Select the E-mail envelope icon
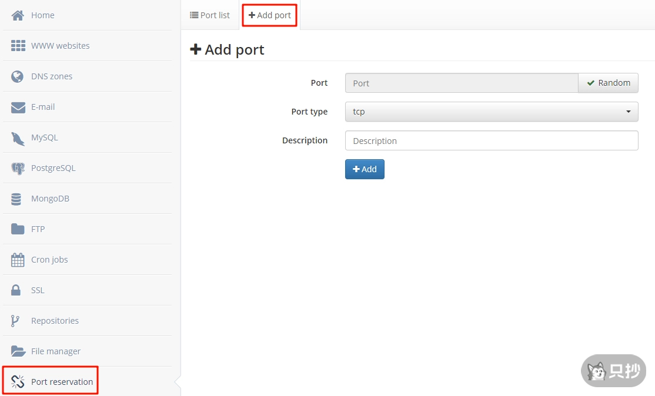The width and height of the screenshot is (655, 396). coord(18,107)
